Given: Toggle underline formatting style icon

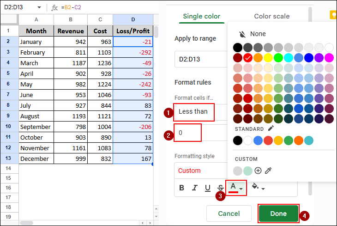Looking at the screenshot, I should pos(208,188).
